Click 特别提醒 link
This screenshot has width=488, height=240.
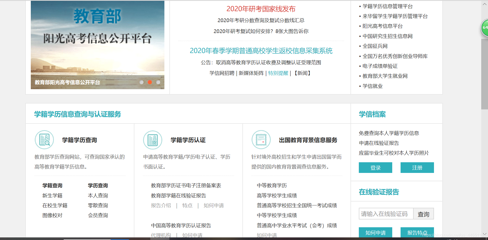coord(278,73)
